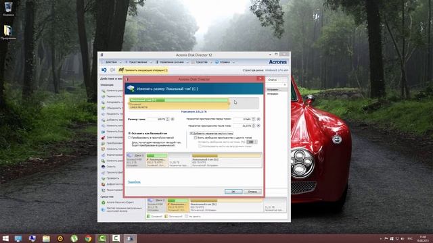Click spinner for unallocated space after volume

point(254,126)
